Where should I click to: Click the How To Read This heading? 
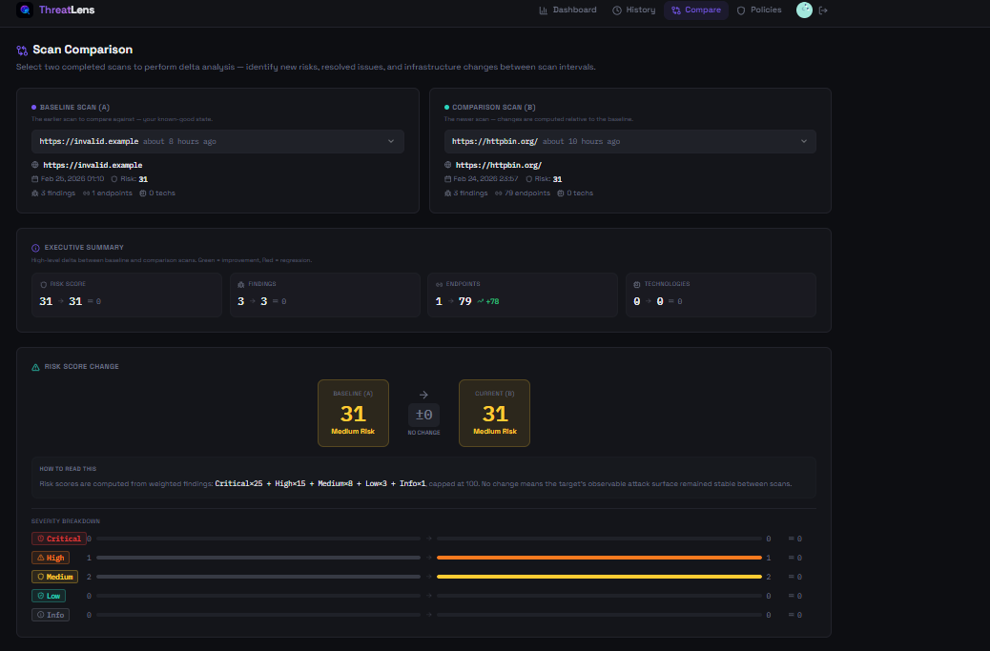pyautogui.click(x=68, y=469)
